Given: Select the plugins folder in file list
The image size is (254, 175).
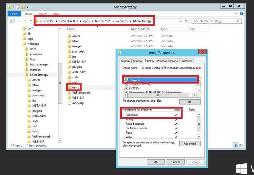Looking at the screenshot, I should [x=77, y=67].
